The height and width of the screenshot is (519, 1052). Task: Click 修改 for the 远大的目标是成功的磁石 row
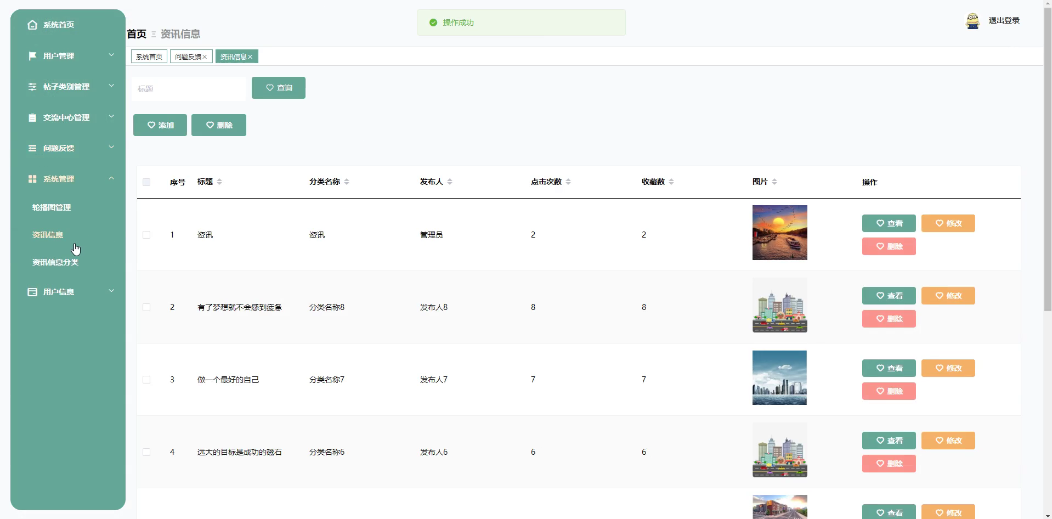coord(948,441)
